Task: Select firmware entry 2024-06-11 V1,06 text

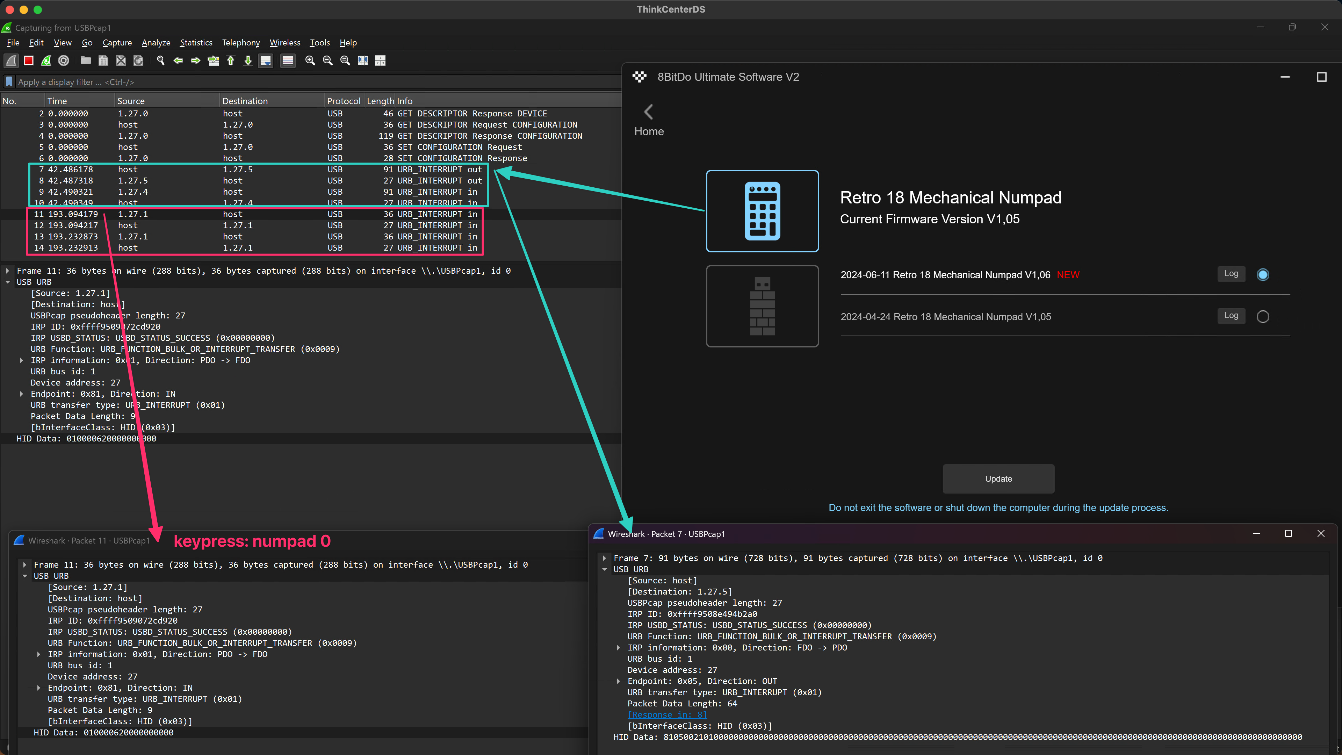Action: pyautogui.click(x=945, y=275)
